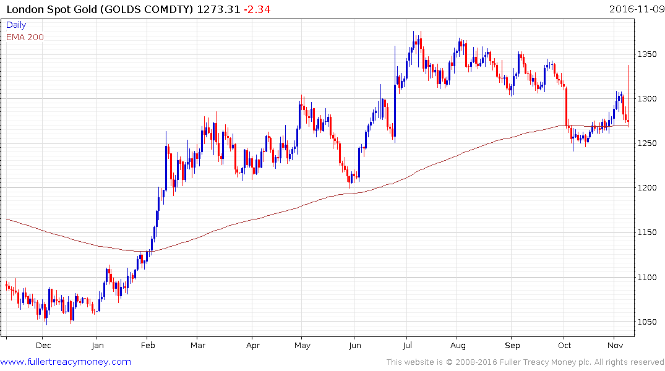
Task: Click the 1200 price axis label
Action: (647, 188)
